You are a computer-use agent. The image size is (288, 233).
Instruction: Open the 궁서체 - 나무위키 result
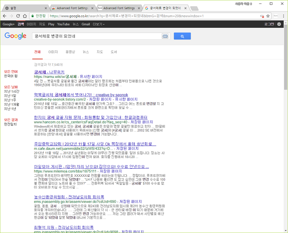coord(49,72)
